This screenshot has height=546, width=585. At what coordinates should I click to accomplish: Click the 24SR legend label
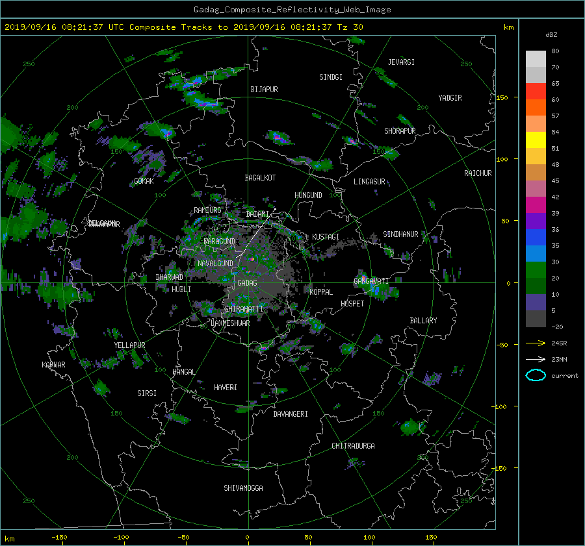559,343
